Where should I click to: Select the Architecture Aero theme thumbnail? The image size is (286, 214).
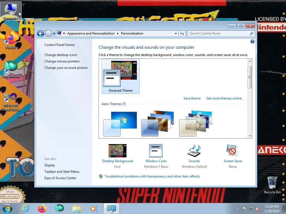pos(158,123)
